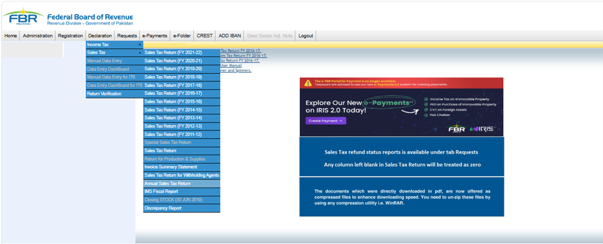603x244 pixels.
Task: Open the Requests menu
Action: tap(127, 36)
